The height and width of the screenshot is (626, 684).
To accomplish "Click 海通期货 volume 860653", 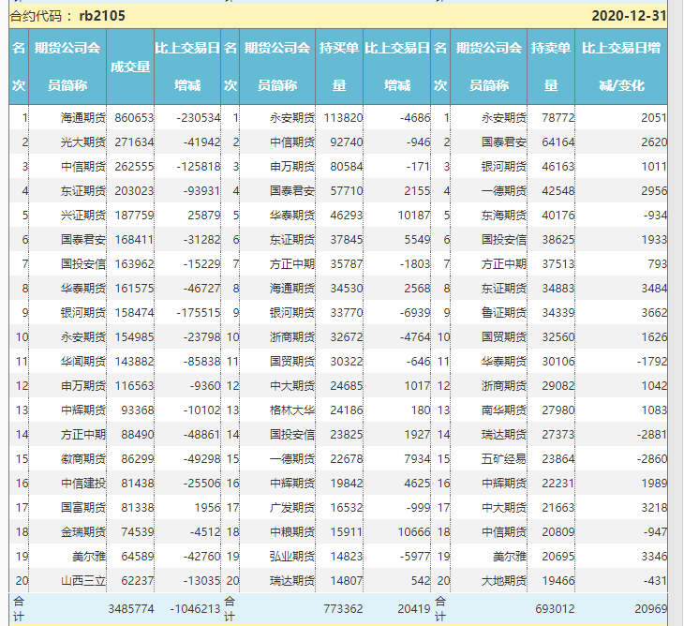I will click(134, 118).
